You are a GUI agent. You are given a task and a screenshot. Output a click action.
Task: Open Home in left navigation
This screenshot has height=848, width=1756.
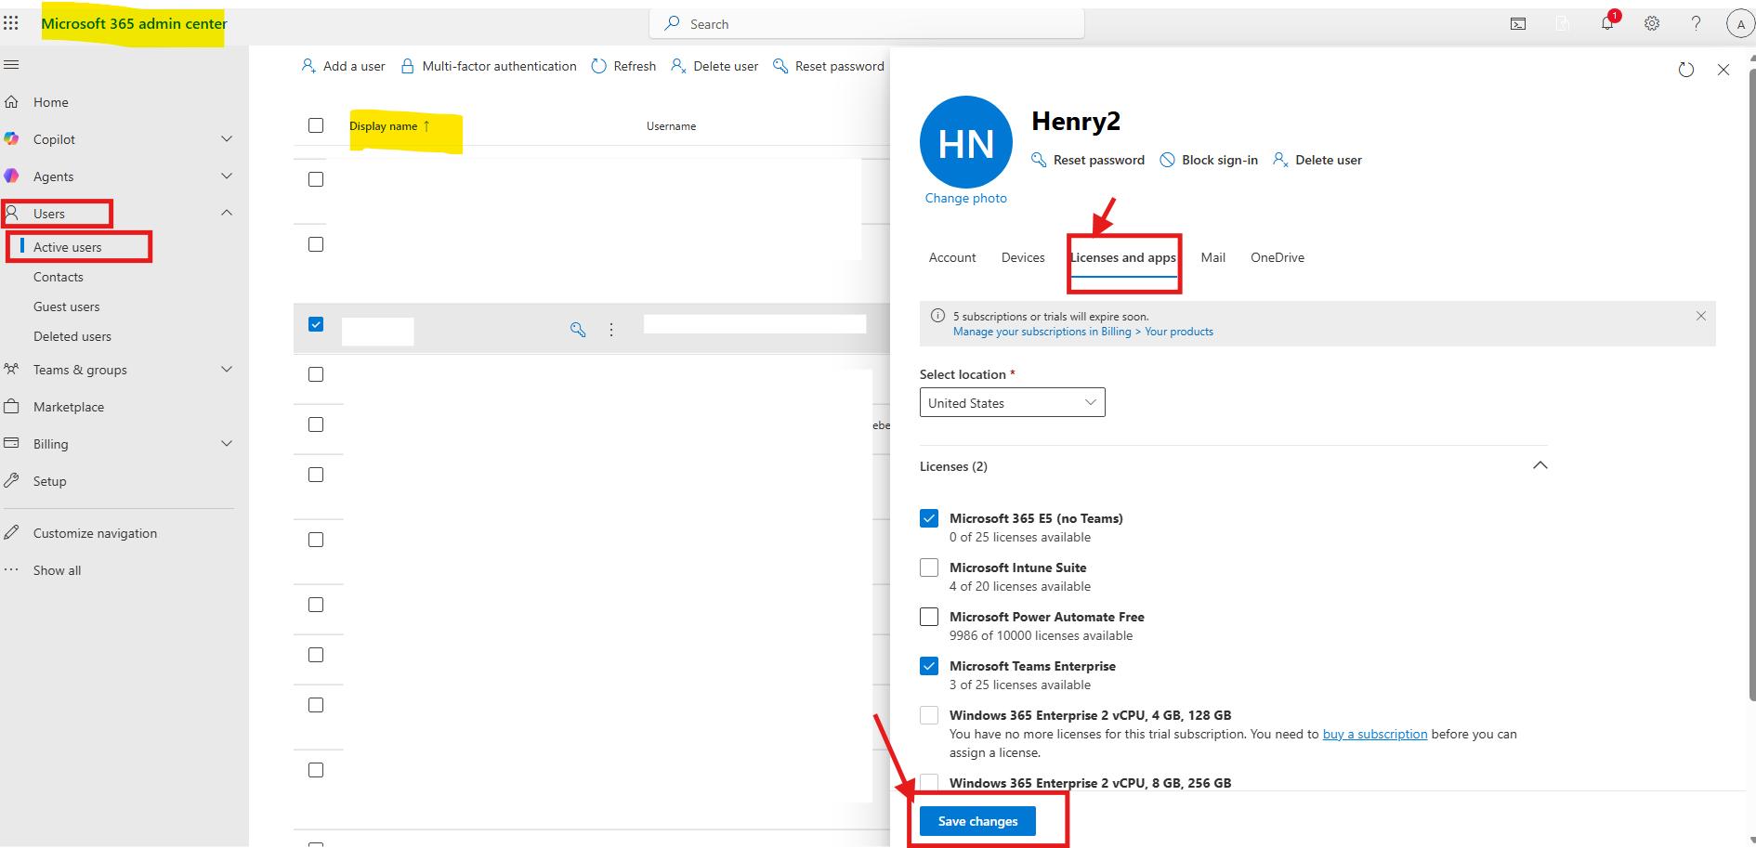(51, 102)
